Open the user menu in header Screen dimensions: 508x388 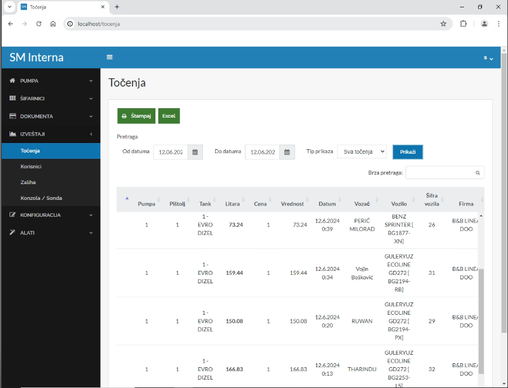coord(488,58)
